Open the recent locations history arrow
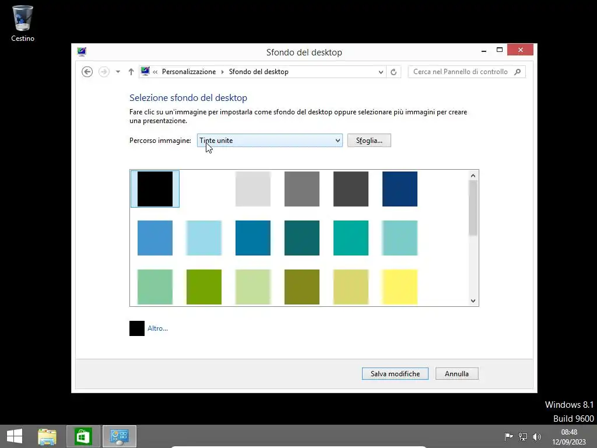The image size is (597, 448). [118, 72]
